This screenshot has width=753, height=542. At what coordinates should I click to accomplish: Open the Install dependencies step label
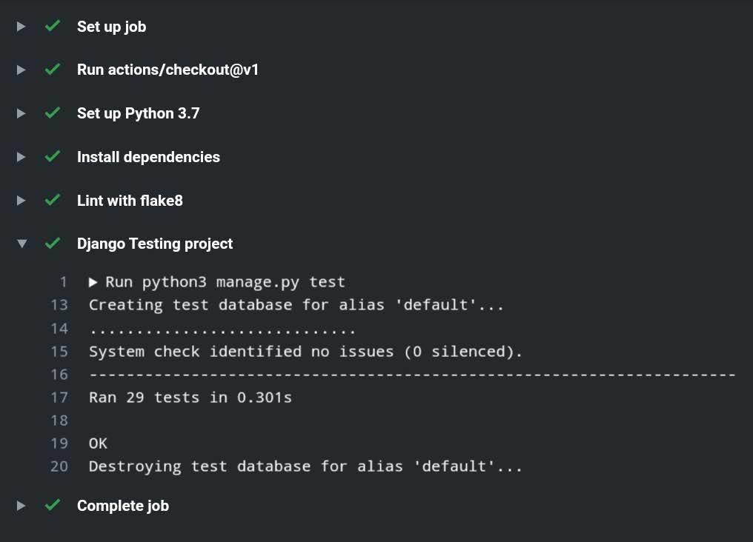coord(148,157)
